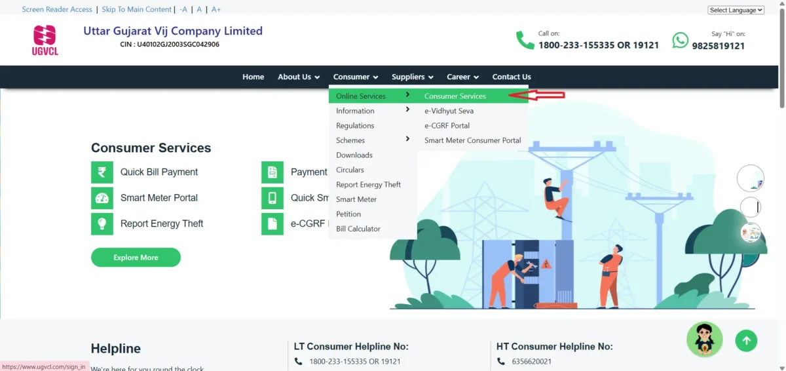The width and height of the screenshot is (786, 371).
Task: Select Regulations from the Consumer menu
Action: point(355,126)
